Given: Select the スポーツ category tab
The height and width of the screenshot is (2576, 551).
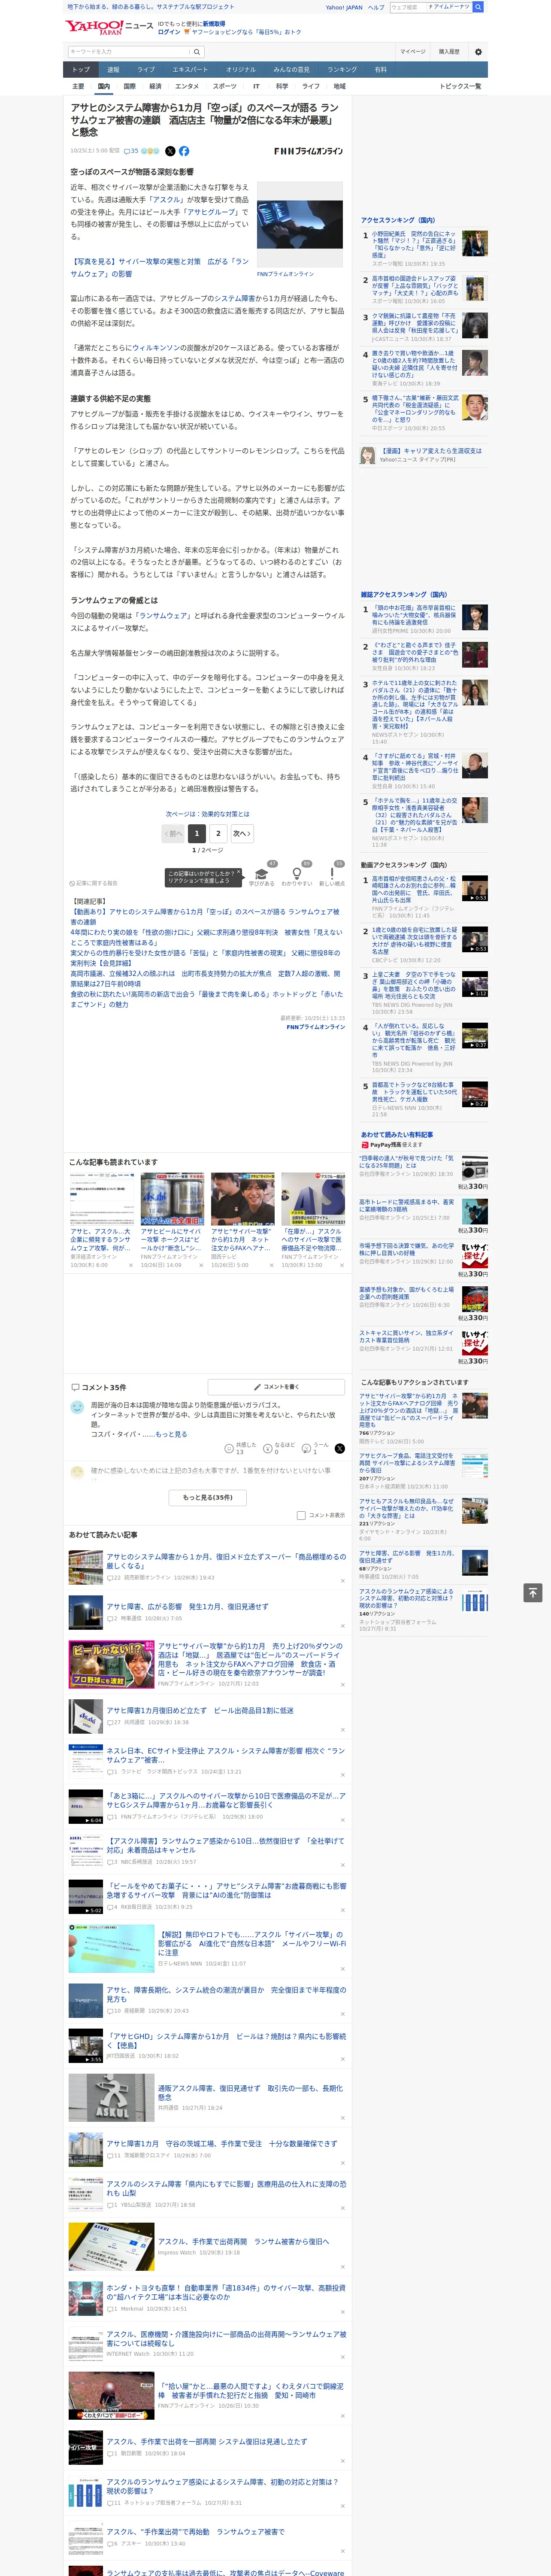Looking at the screenshot, I should pyautogui.click(x=225, y=86).
